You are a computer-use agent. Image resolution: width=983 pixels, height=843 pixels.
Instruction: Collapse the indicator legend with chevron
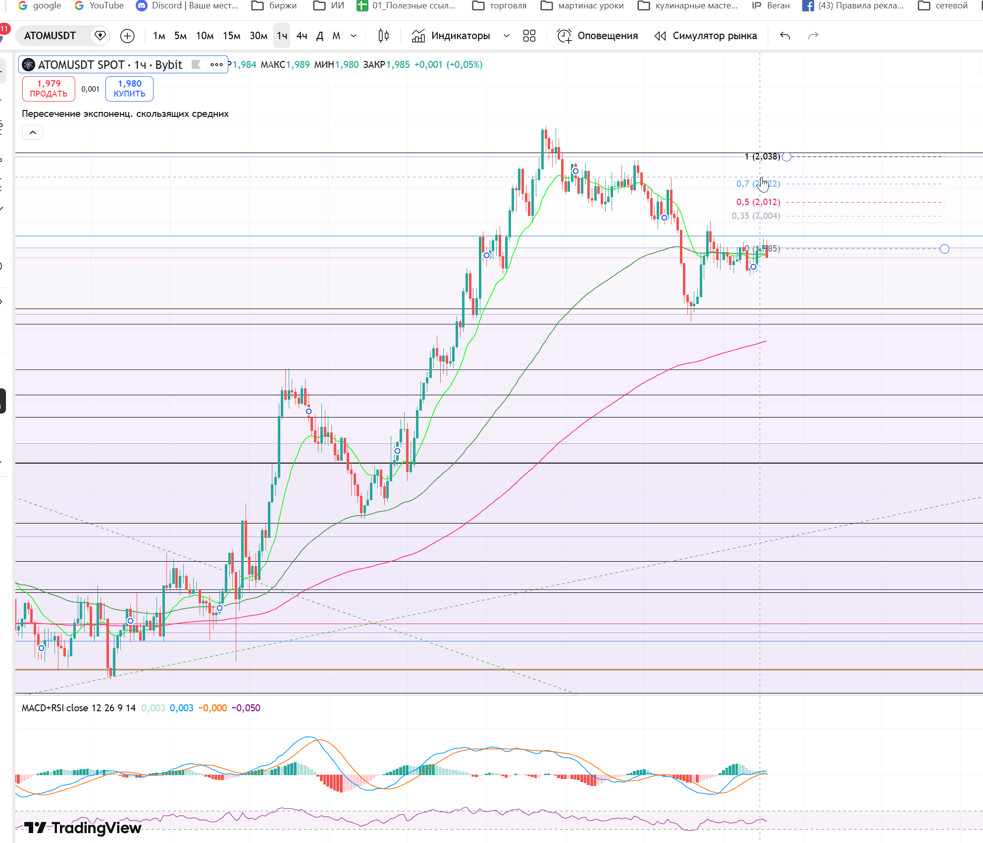(x=33, y=132)
